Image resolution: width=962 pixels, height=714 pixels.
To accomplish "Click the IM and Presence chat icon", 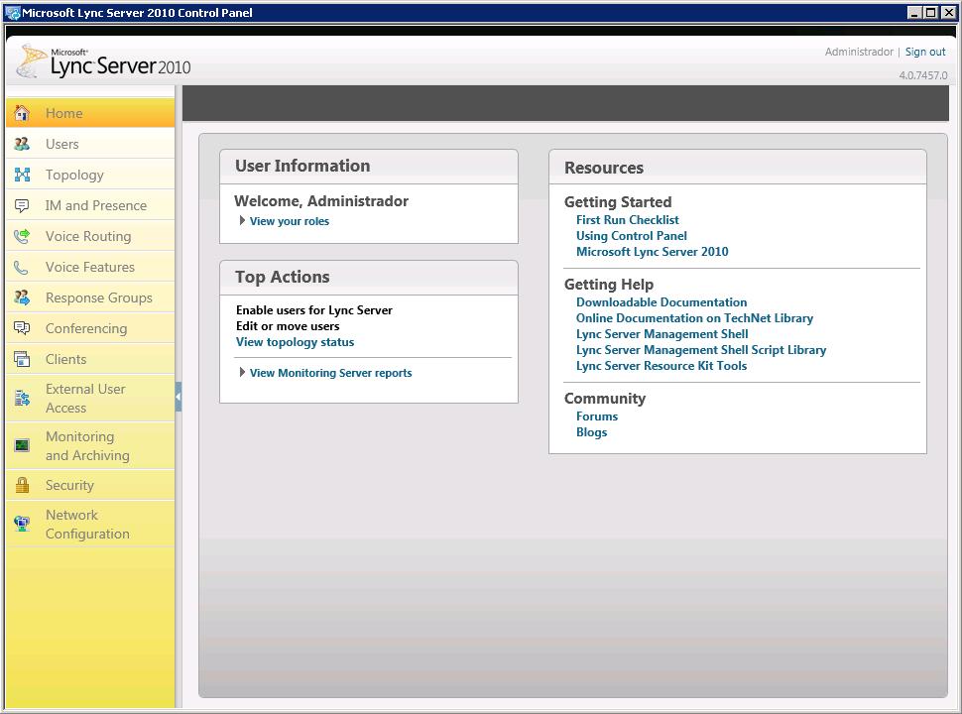I will tap(22, 205).
